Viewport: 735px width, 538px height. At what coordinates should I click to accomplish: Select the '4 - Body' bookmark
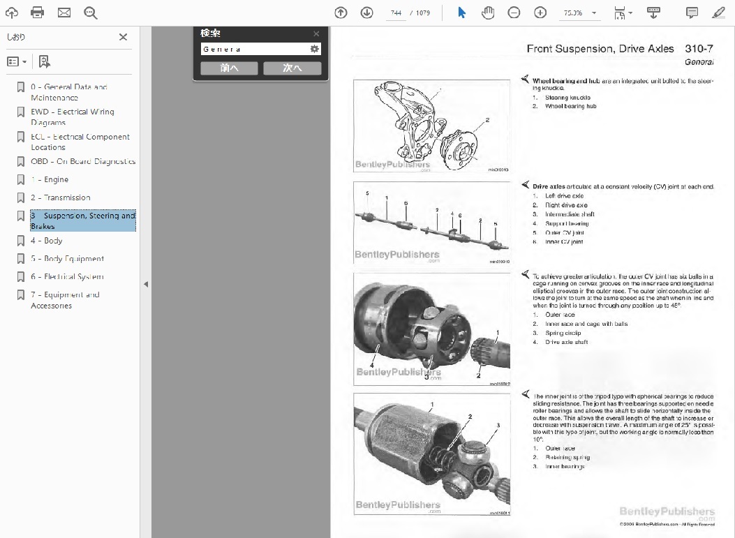point(47,241)
